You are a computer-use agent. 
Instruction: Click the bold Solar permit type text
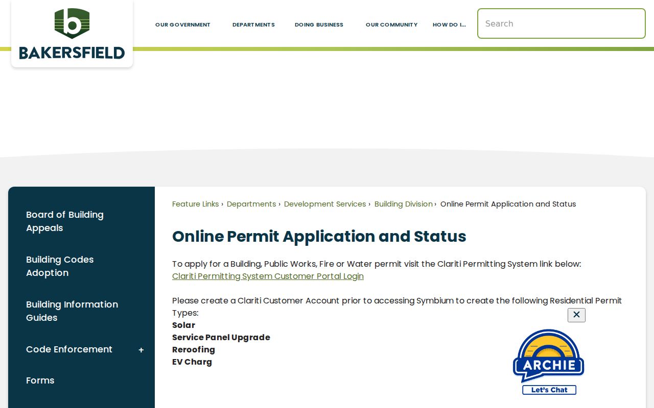(183, 325)
